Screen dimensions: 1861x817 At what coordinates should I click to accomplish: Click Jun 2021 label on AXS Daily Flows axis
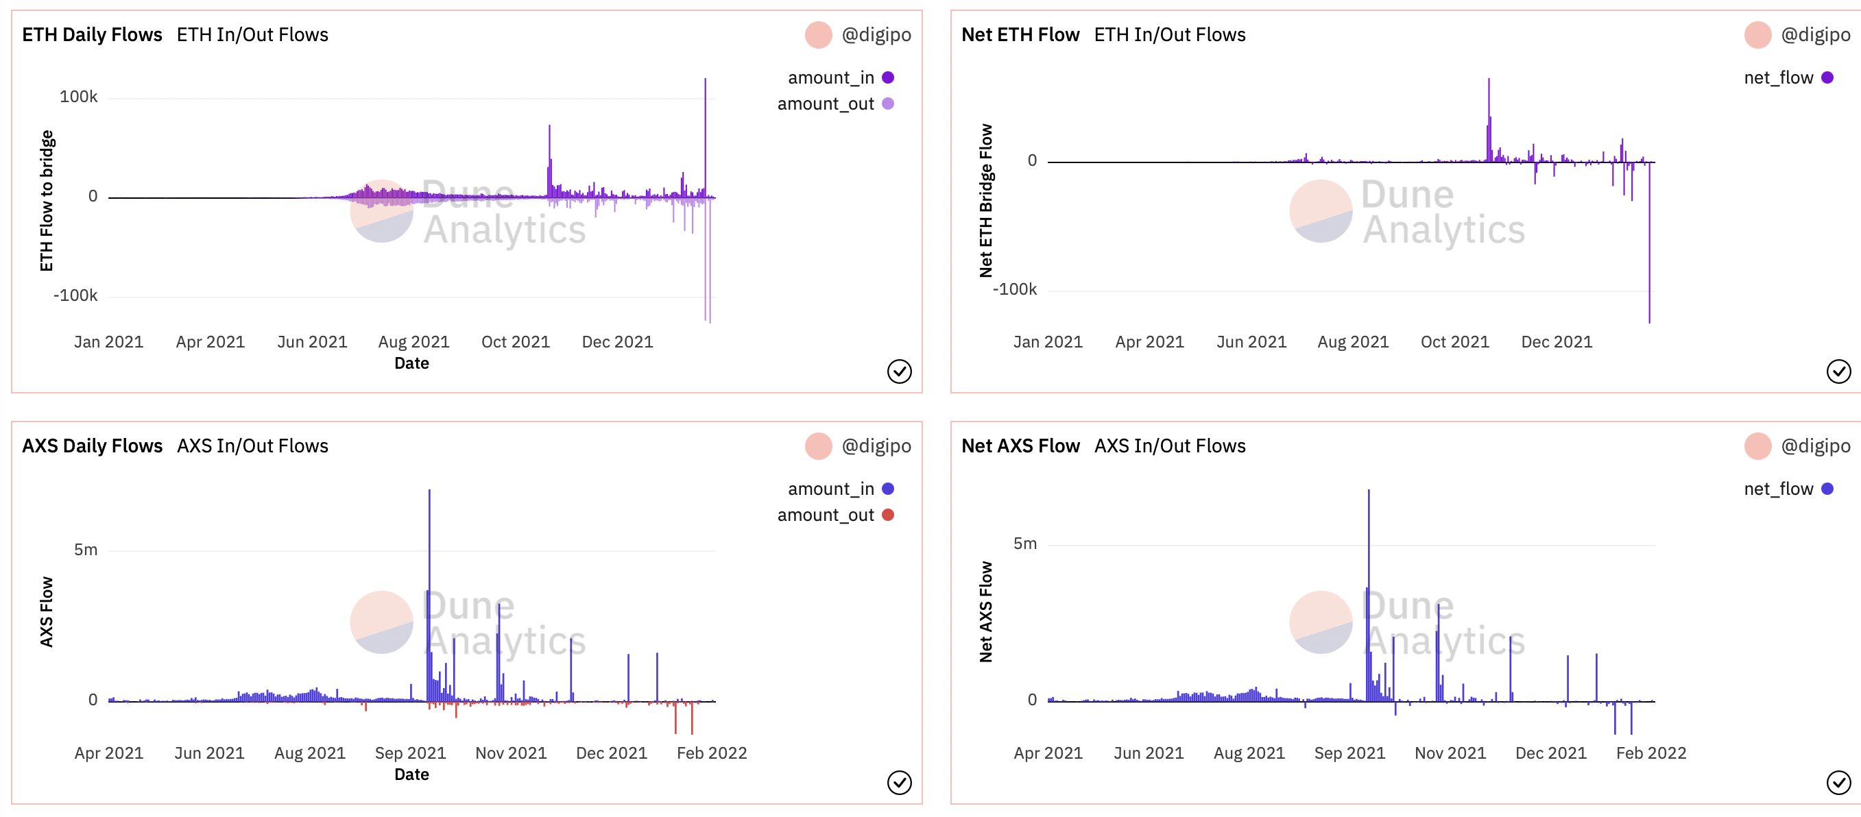click(210, 753)
